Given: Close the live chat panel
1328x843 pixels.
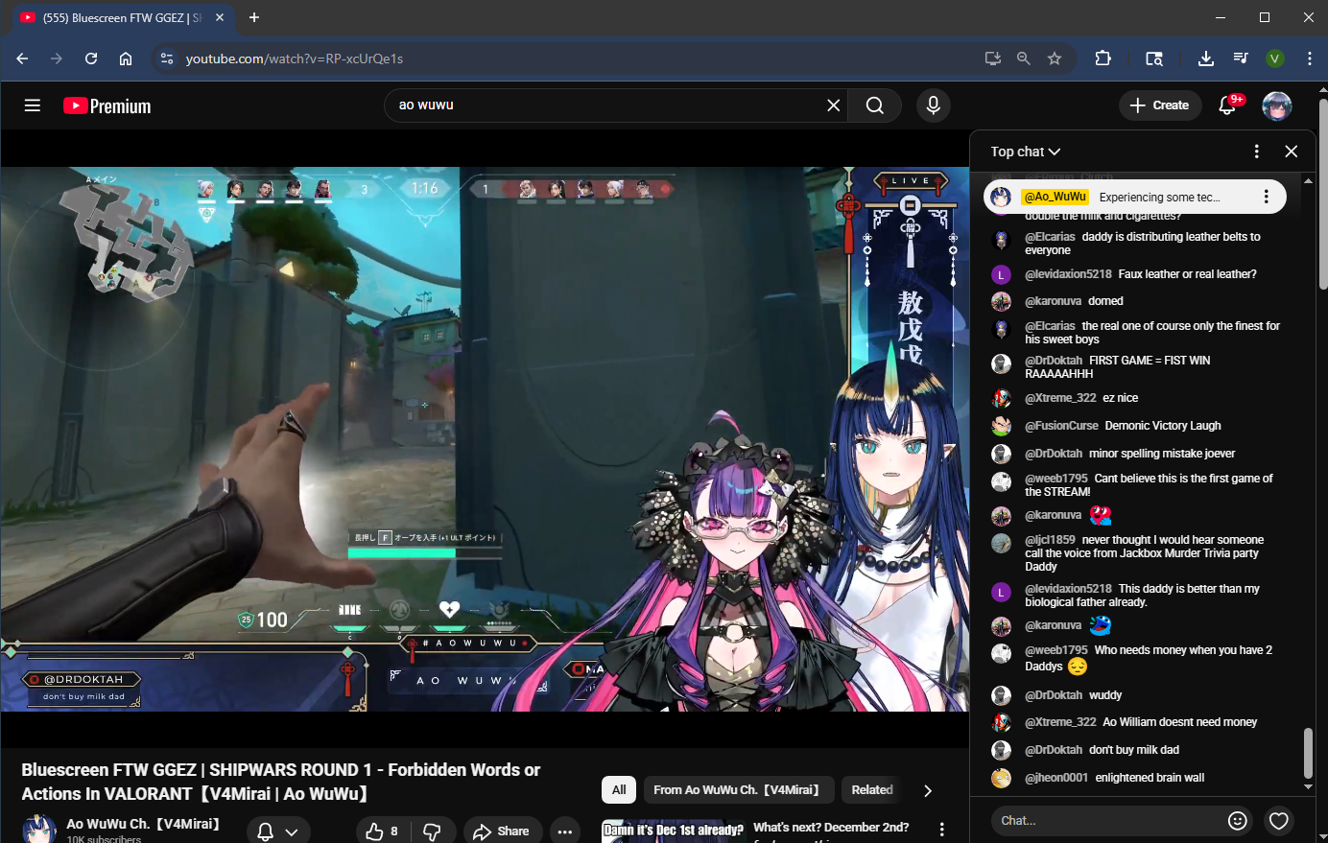Looking at the screenshot, I should click(1291, 152).
